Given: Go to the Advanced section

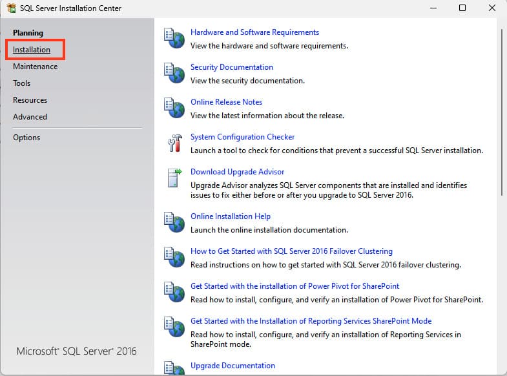Looking at the screenshot, I should click(x=30, y=117).
